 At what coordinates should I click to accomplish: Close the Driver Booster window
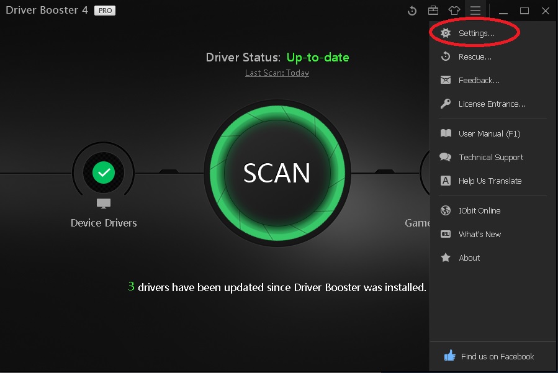[546, 11]
